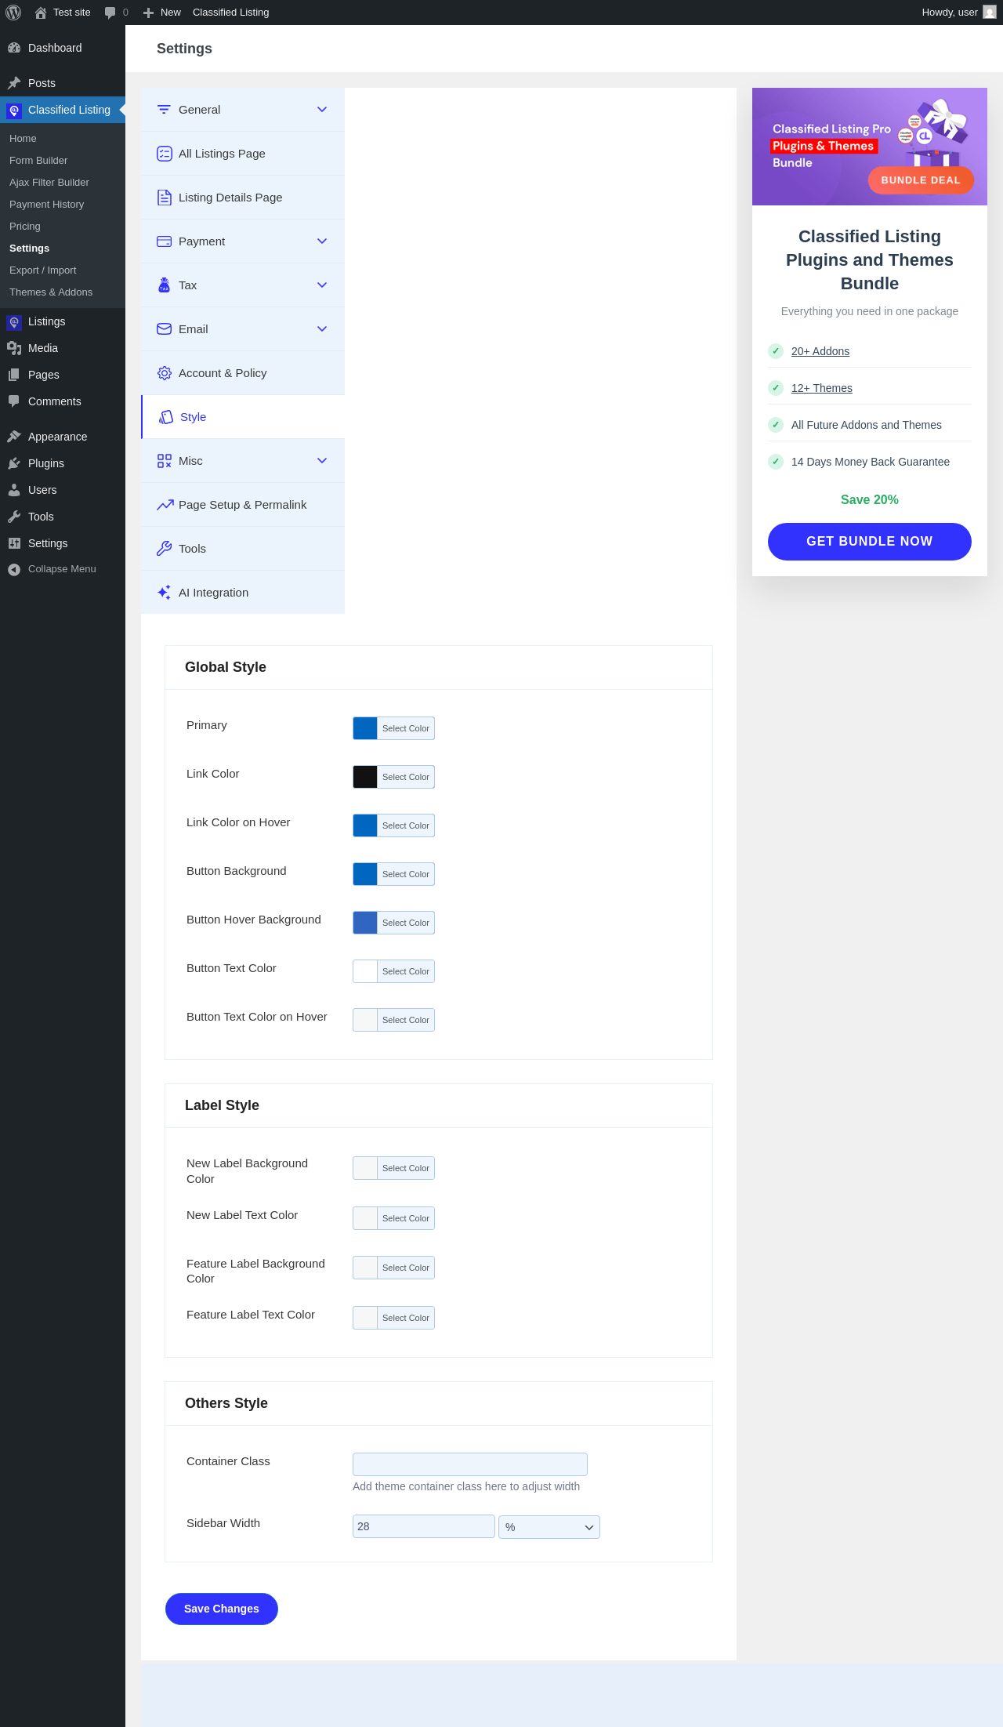This screenshot has height=1727, width=1003.
Task: Click the BUNDLE DEAL banner button
Action: pyautogui.click(x=921, y=180)
